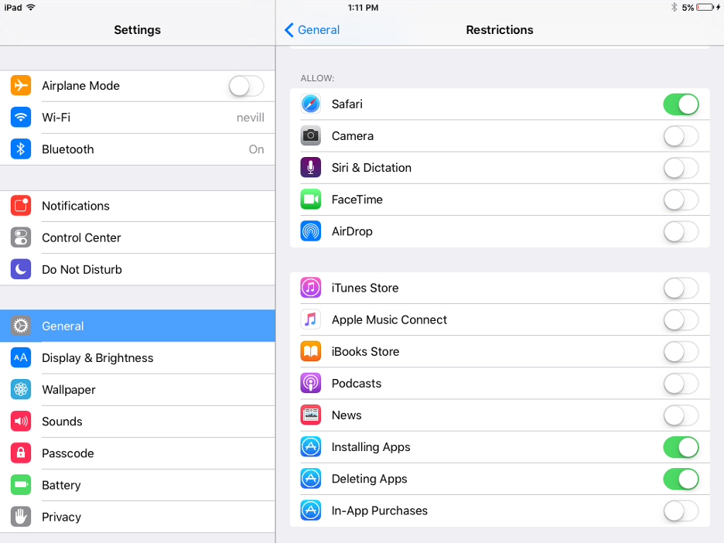This screenshot has width=724, height=543.
Task: Tap the Sounds speaker icon
Action: click(x=21, y=421)
